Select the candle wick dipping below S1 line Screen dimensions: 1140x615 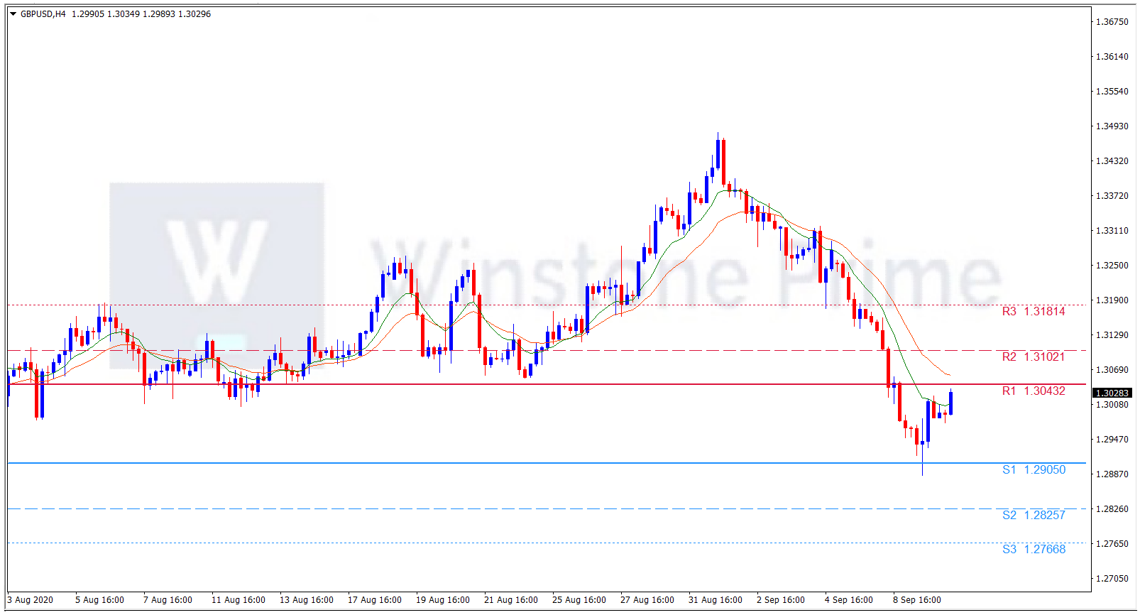[922, 469]
